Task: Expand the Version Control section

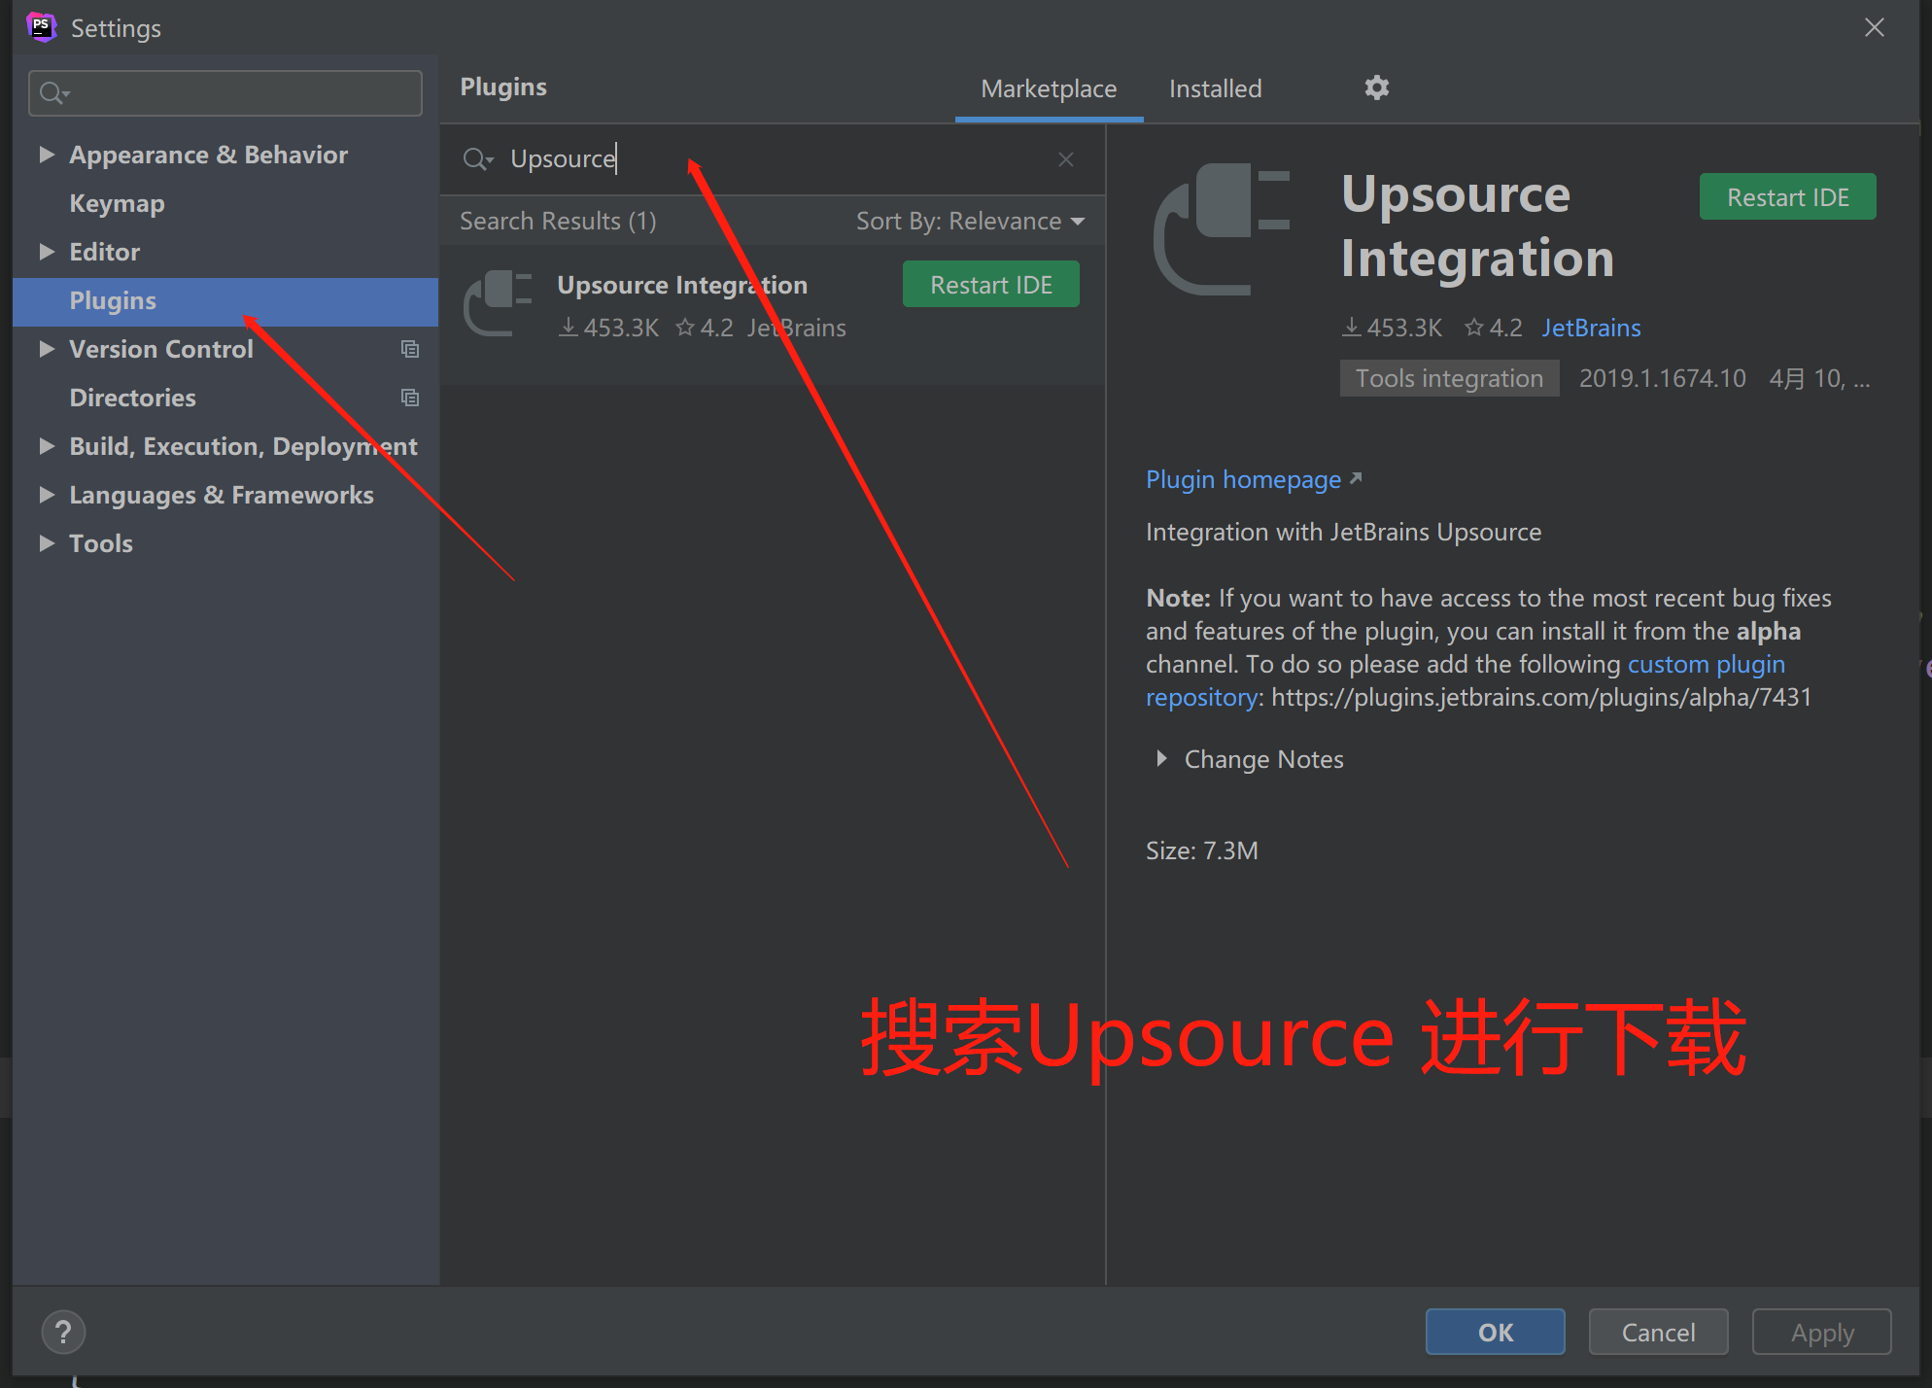Action: (46, 349)
